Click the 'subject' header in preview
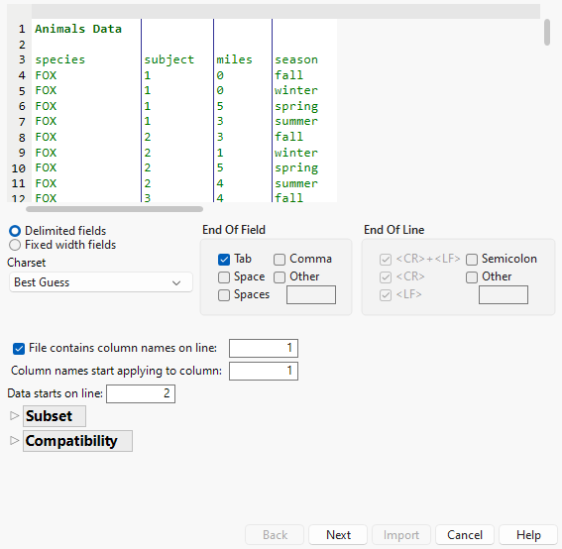The image size is (562, 549). pos(169,59)
